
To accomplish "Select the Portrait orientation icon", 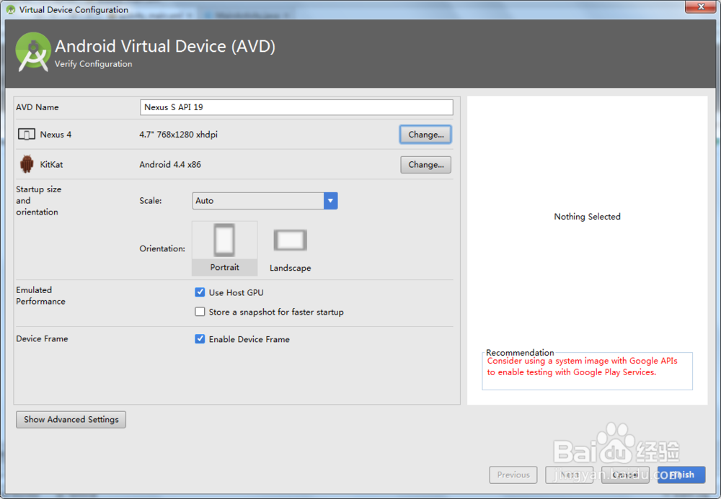I will point(224,240).
